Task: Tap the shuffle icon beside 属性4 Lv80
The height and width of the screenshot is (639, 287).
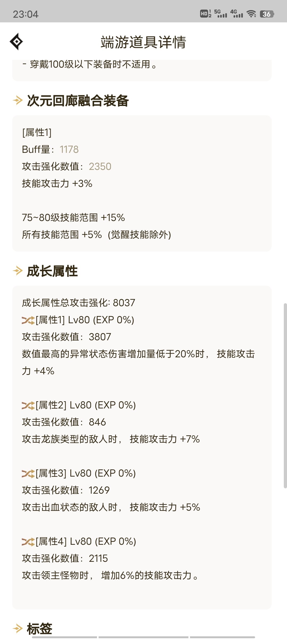Action: click(28, 542)
